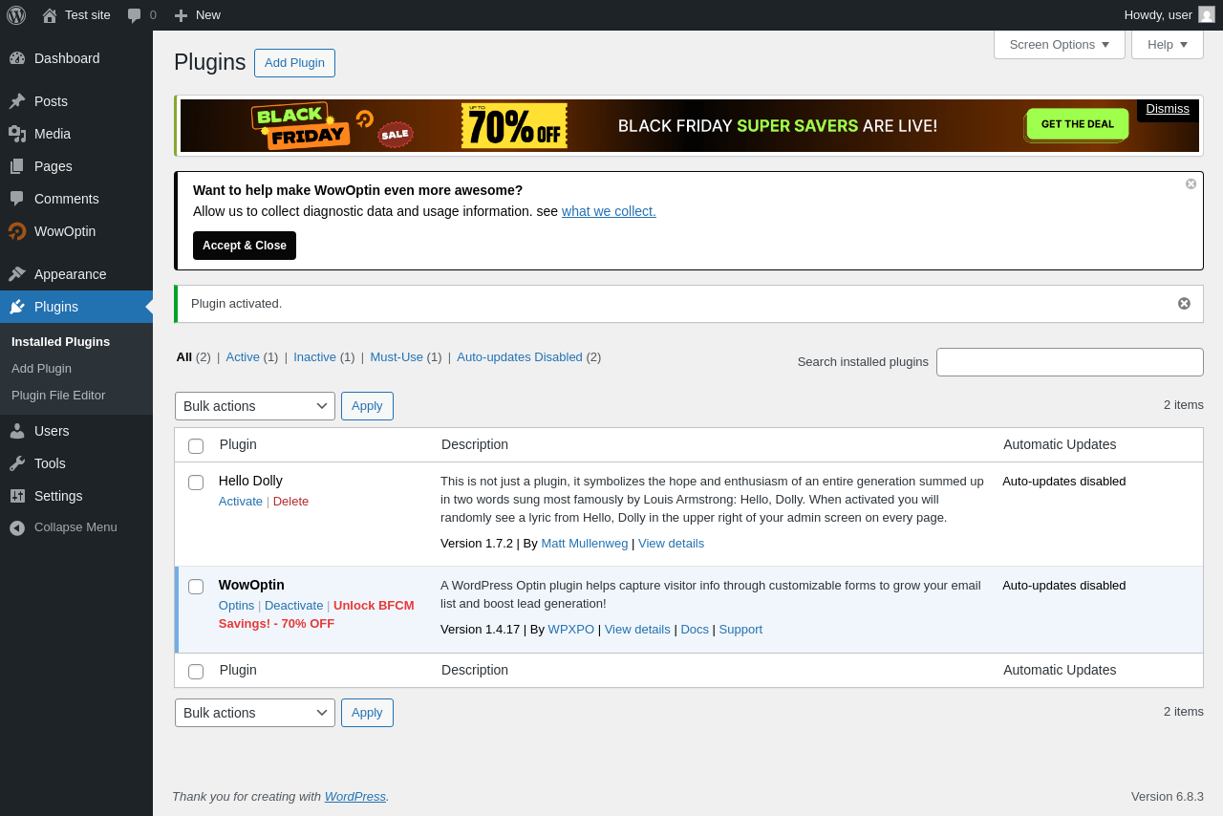Open the WordPress logo menu
This screenshot has width=1223, height=816.
[16, 15]
